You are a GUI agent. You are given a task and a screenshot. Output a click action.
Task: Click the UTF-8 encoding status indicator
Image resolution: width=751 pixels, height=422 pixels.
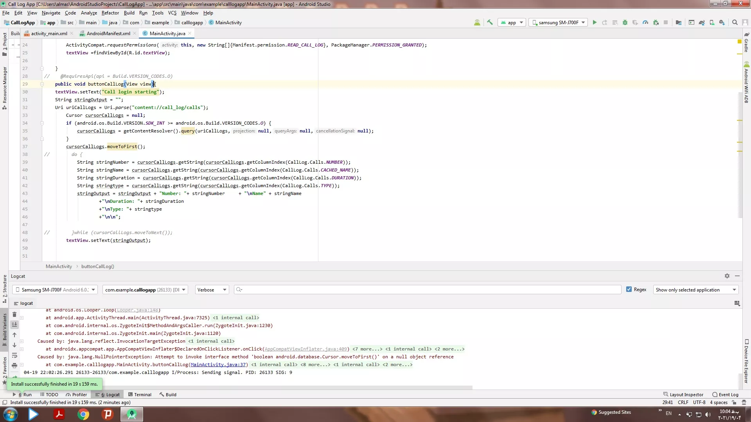click(699, 402)
